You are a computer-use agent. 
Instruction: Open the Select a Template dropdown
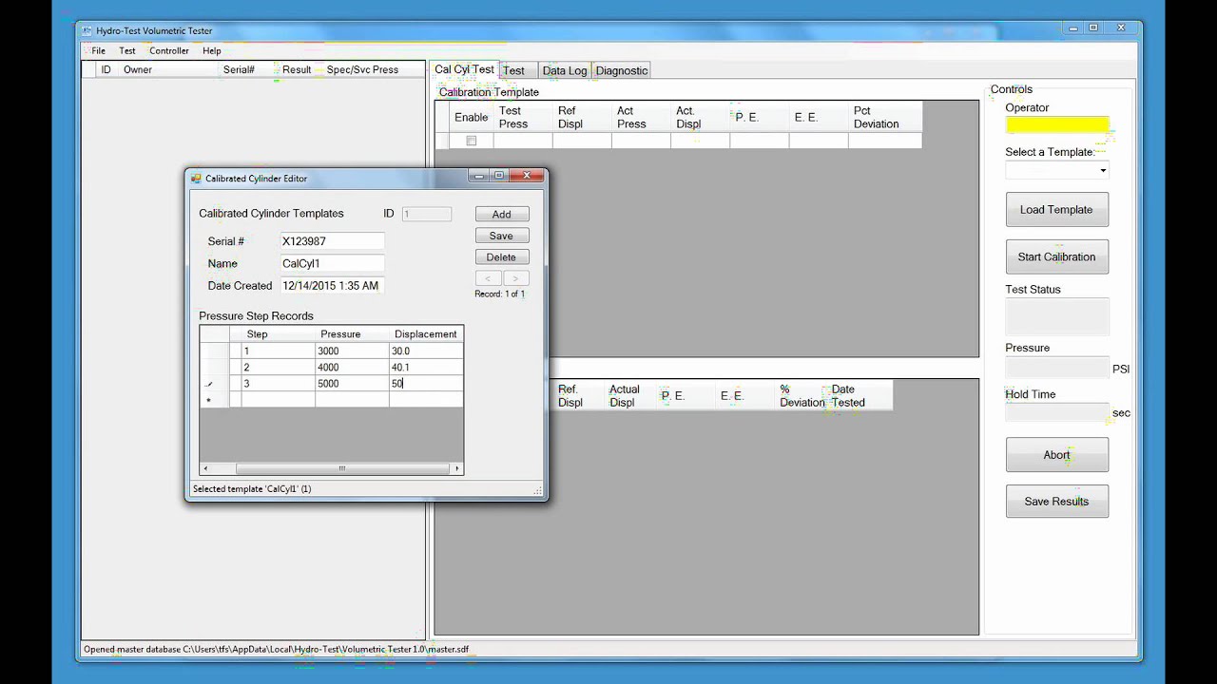[x=1103, y=171]
